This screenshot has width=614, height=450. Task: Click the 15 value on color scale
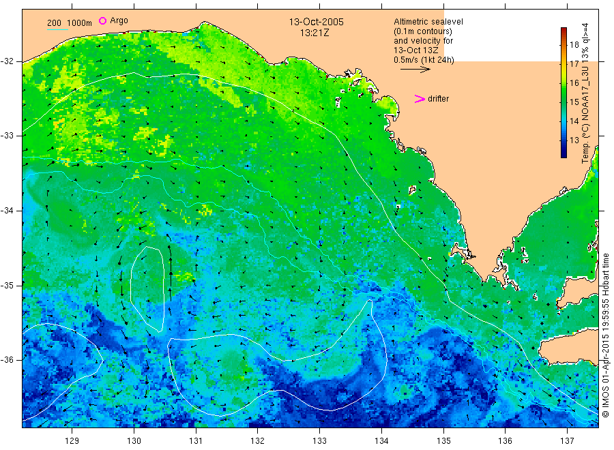pyautogui.click(x=574, y=102)
